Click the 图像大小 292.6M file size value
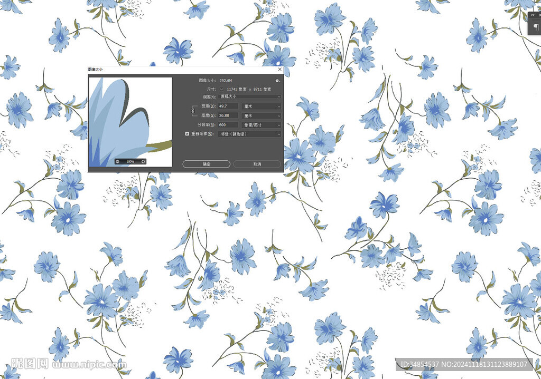The image size is (541, 379). pyautogui.click(x=226, y=81)
